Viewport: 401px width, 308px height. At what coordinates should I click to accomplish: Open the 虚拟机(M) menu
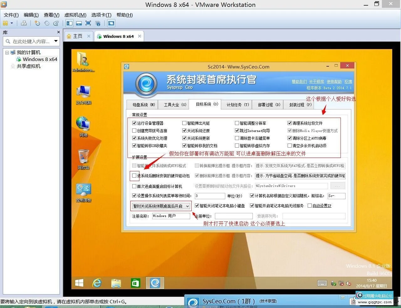[75, 15]
